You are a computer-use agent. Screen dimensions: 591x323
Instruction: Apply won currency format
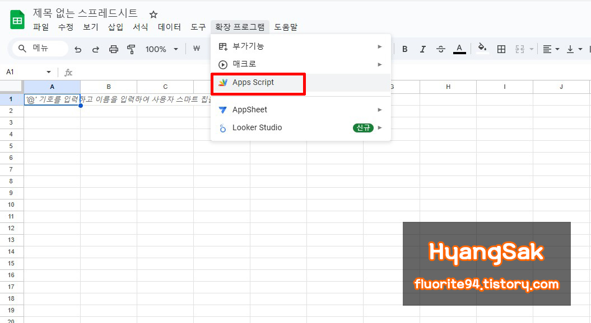click(197, 49)
